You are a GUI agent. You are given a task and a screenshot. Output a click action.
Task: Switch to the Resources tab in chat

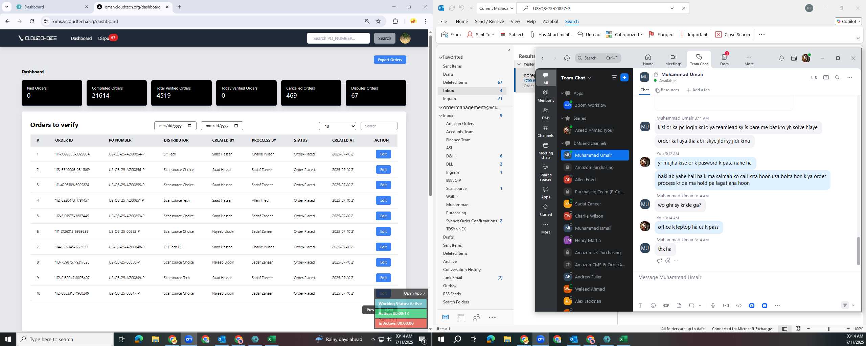point(667,90)
